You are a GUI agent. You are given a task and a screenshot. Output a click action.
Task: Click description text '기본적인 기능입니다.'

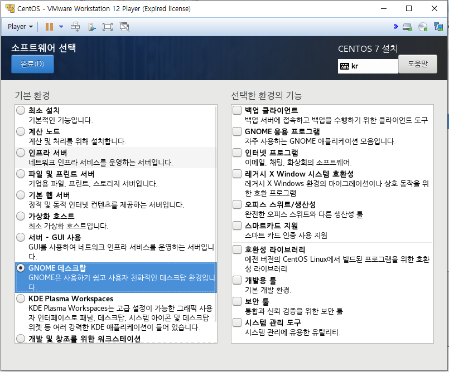[x=60, y=120]
